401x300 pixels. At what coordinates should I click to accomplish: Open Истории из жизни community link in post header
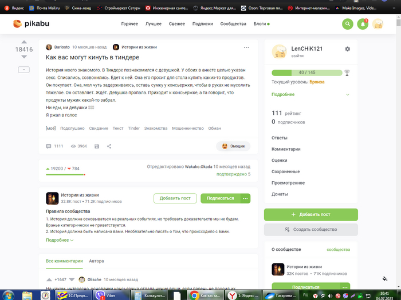click(139, 47)
